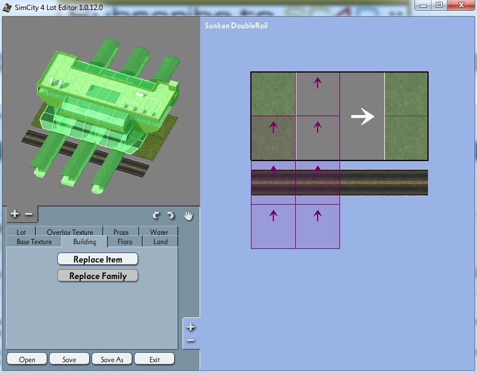This screenshot has height=374, width=477.
Task: Click the Save As button
Action: [x=112, y=359]
